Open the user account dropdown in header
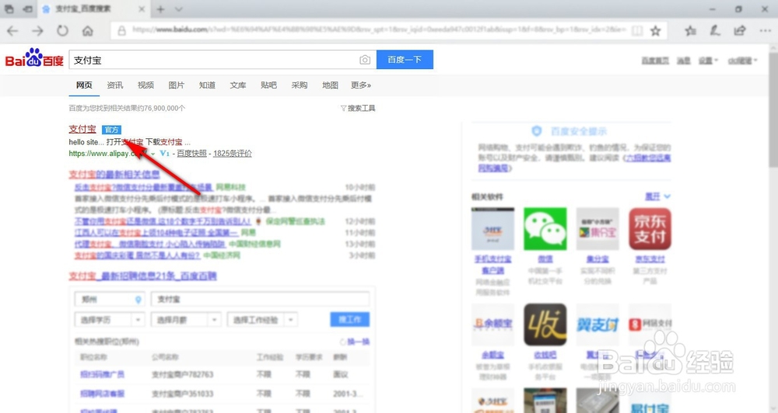The height and width of the screenshot is (413, 778). coord(743,61)
